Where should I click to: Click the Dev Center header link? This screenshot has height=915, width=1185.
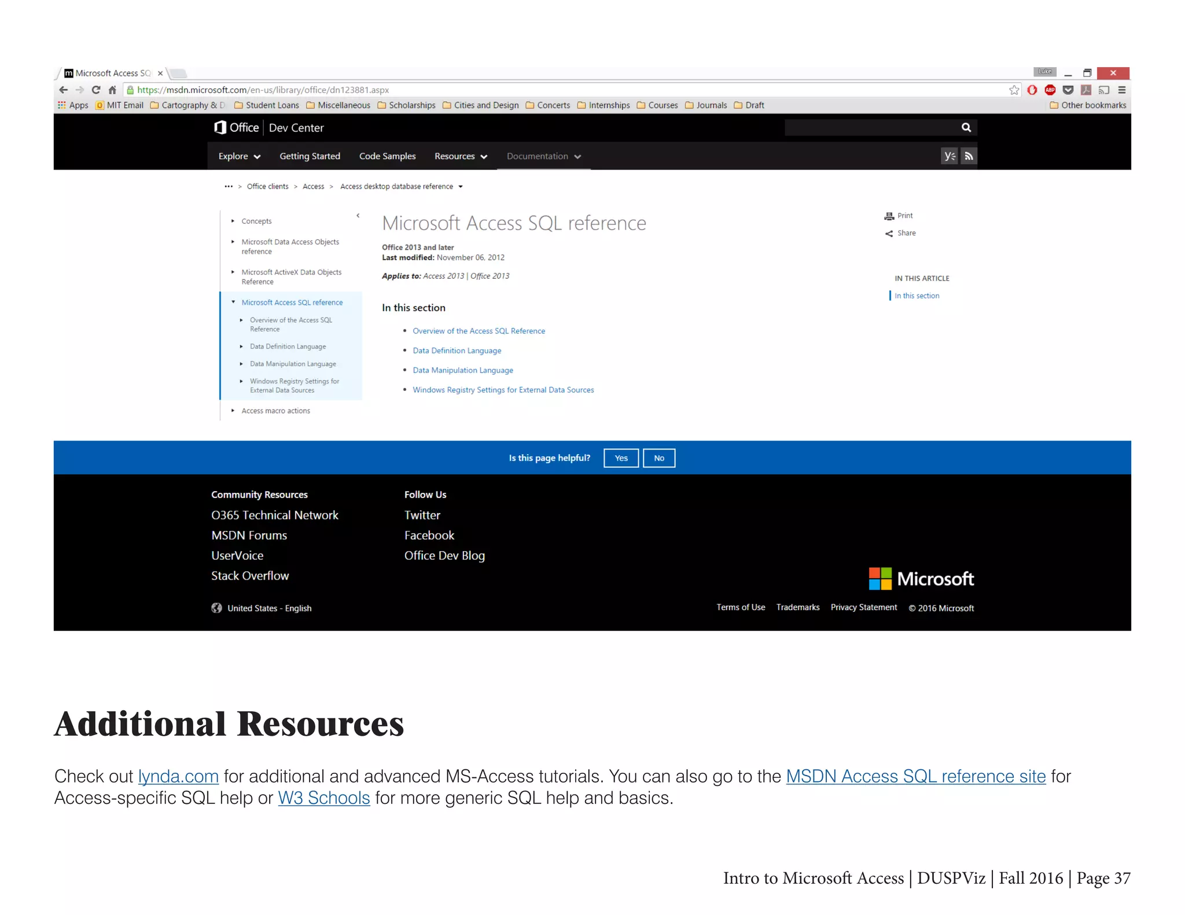(x=296, y=128)
